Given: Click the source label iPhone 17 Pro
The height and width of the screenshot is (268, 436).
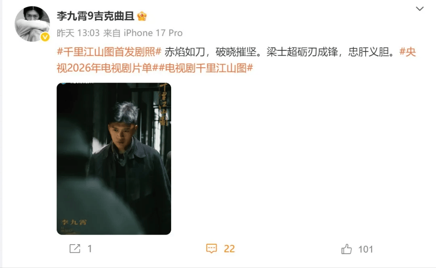Looking at the screenshot, I should 153,33.
